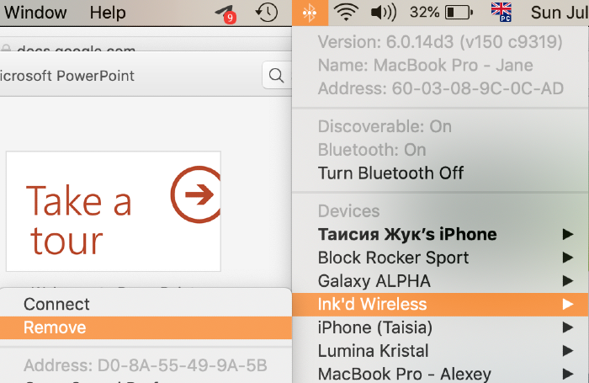Open Time Machine menu bar icon
This screenshot has width=589, height=383.
tap(267, 13)
